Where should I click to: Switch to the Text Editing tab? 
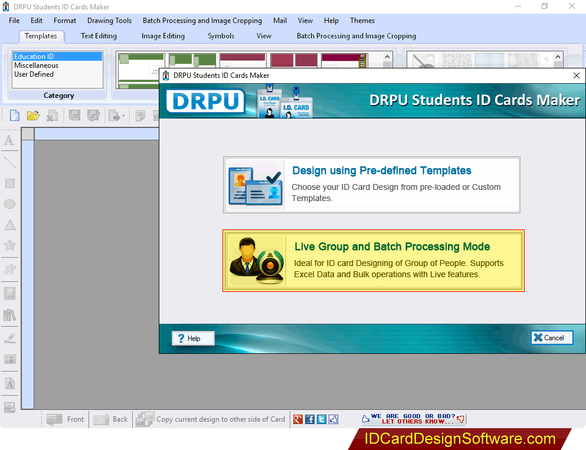click(99, 36)
